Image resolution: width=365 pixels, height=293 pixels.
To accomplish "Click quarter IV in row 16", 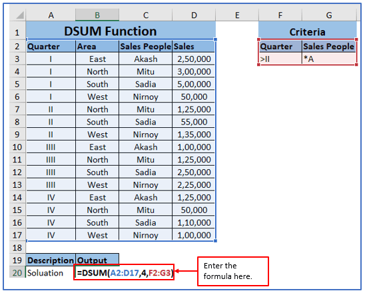I will click(x=51, y=222).
